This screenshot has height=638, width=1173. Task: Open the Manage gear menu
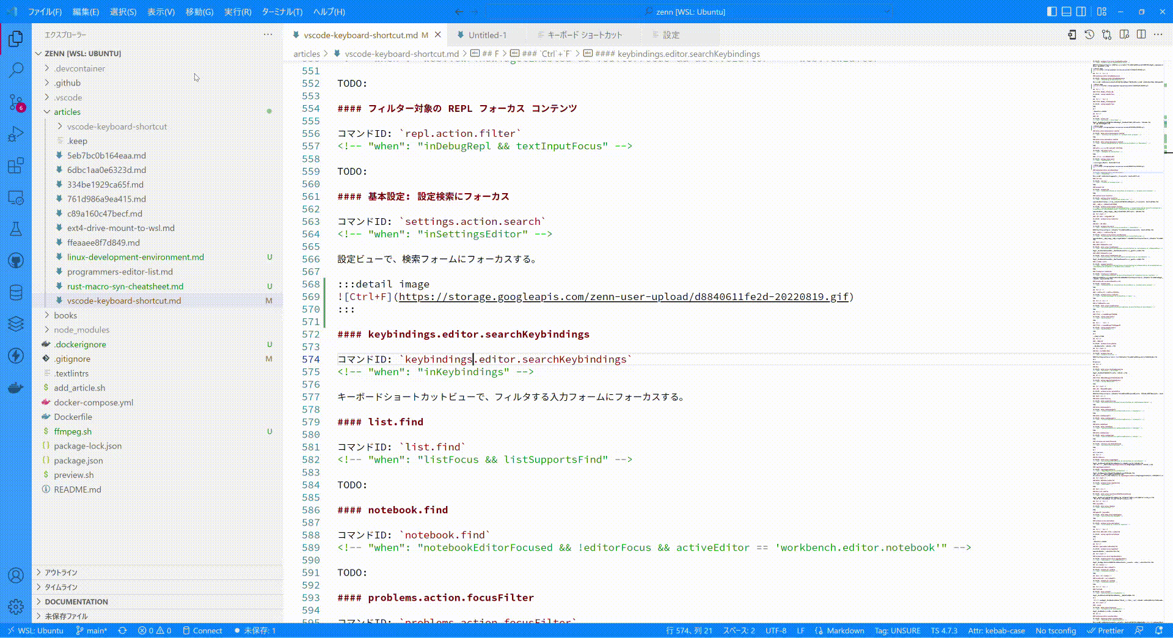coord(16,606)
